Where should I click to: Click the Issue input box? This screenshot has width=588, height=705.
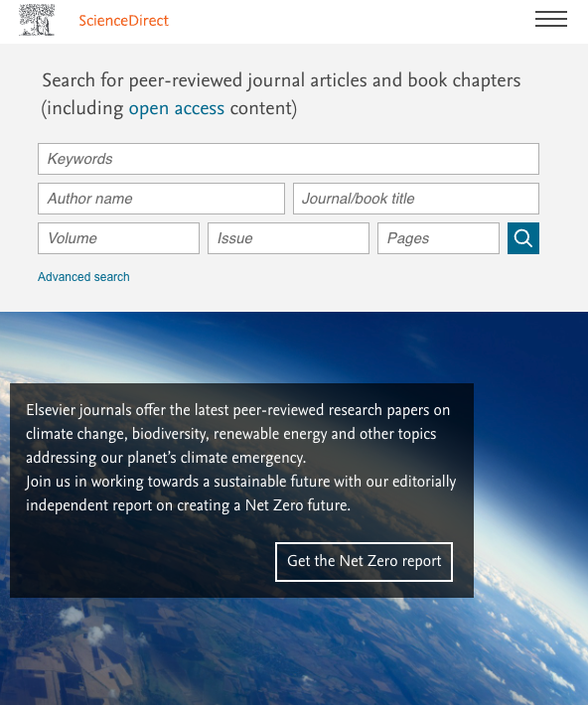point(288,238)
